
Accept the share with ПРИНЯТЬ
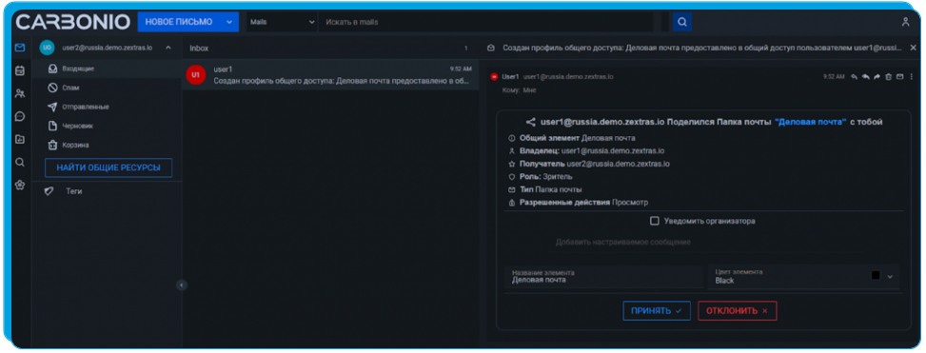pyautogui.click(x=657, y=310)
